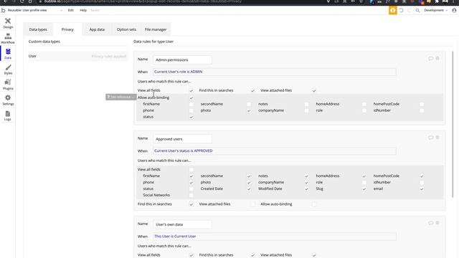
Task: Delete the Approved users rule
Action: point(437,138)
